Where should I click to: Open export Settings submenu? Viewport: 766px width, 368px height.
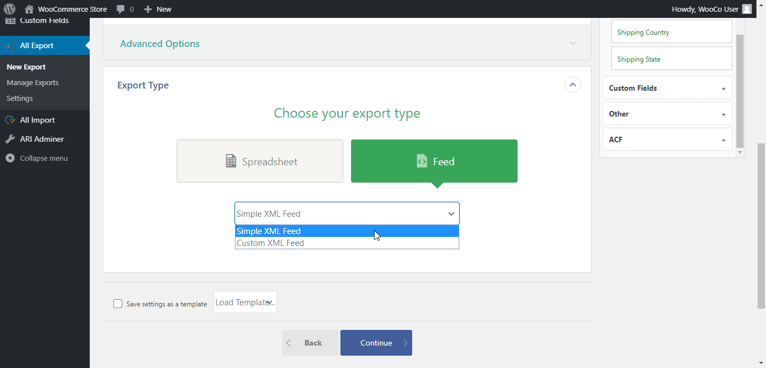click(x=20, y=98)
